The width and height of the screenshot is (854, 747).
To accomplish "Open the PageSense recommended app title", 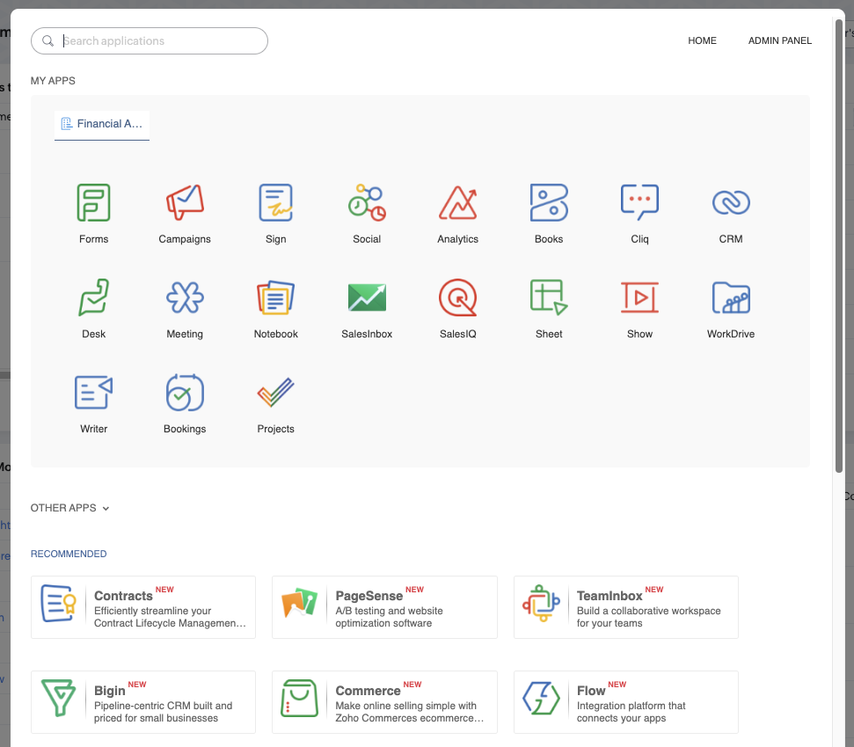I will coord(369,596).
